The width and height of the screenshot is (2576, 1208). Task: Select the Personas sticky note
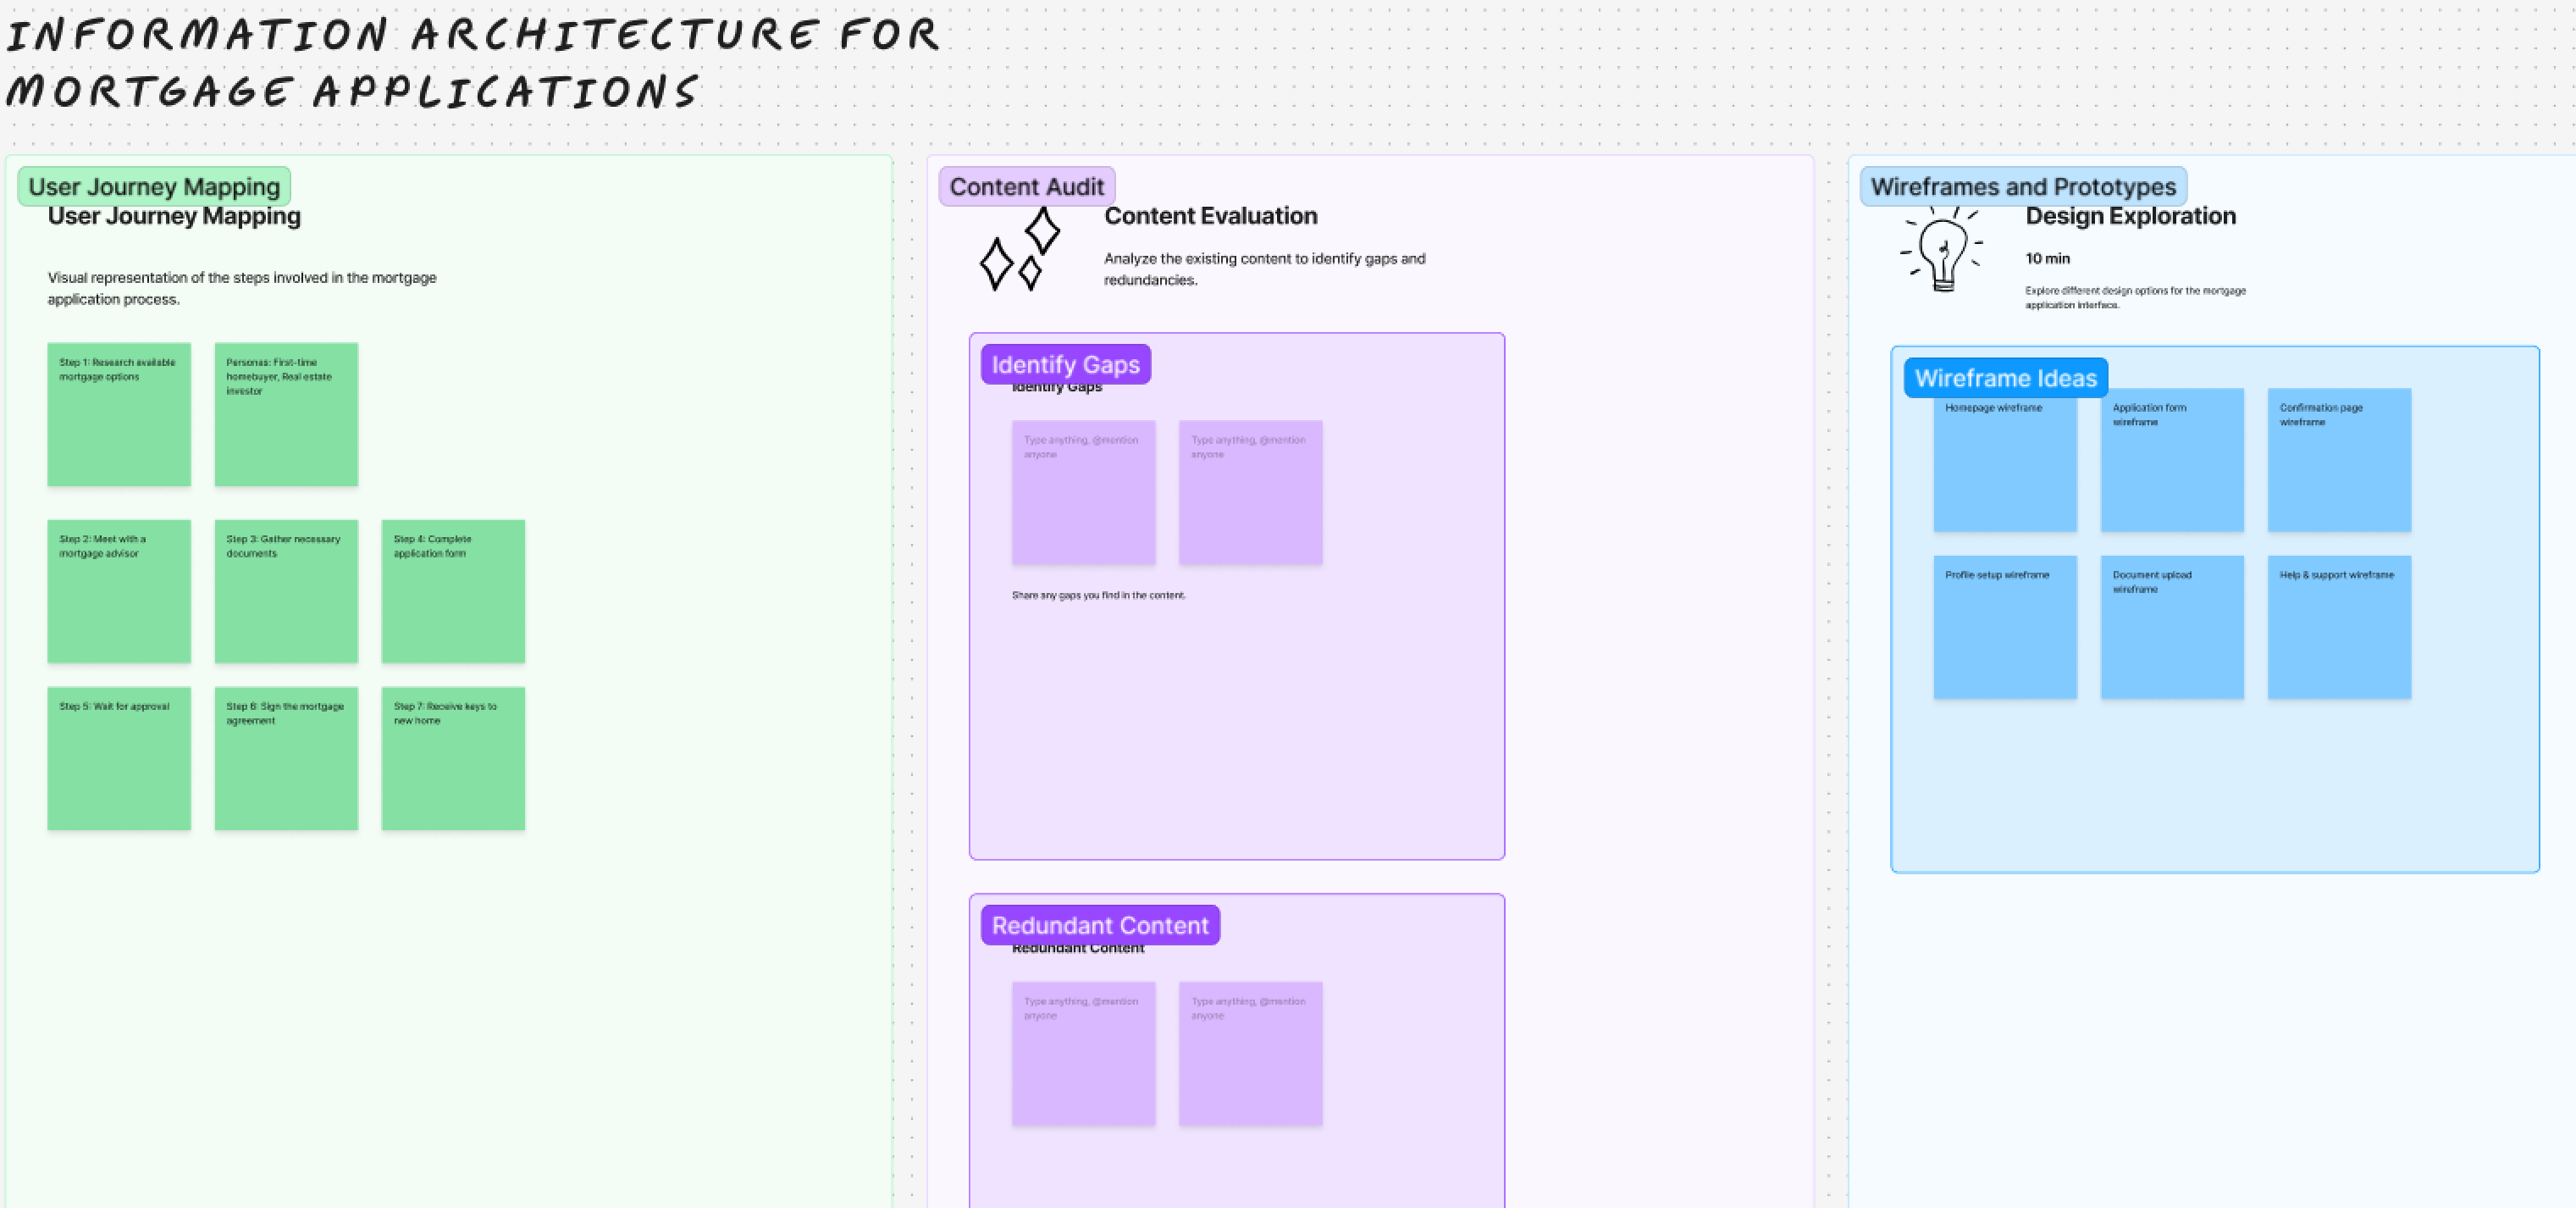point(286,415)
